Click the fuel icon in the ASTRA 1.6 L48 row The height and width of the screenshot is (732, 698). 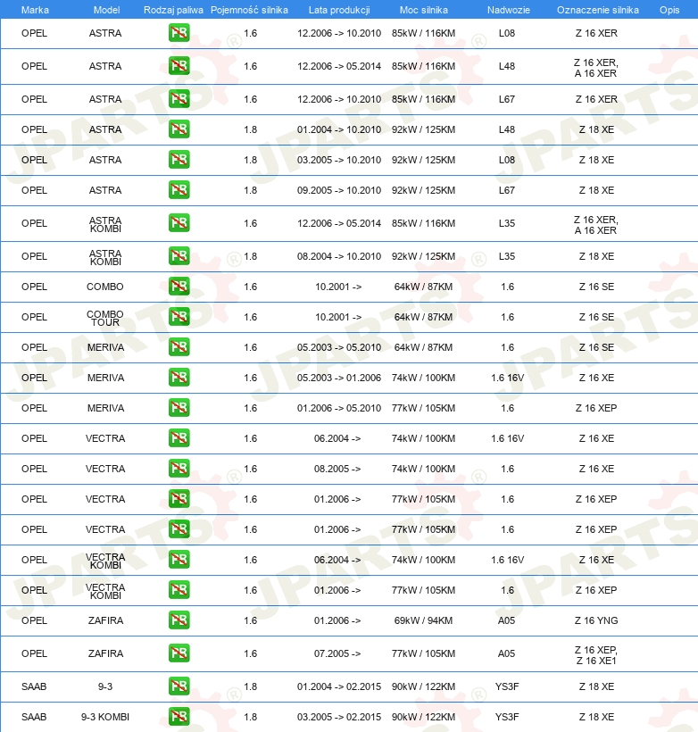point(179,66)
